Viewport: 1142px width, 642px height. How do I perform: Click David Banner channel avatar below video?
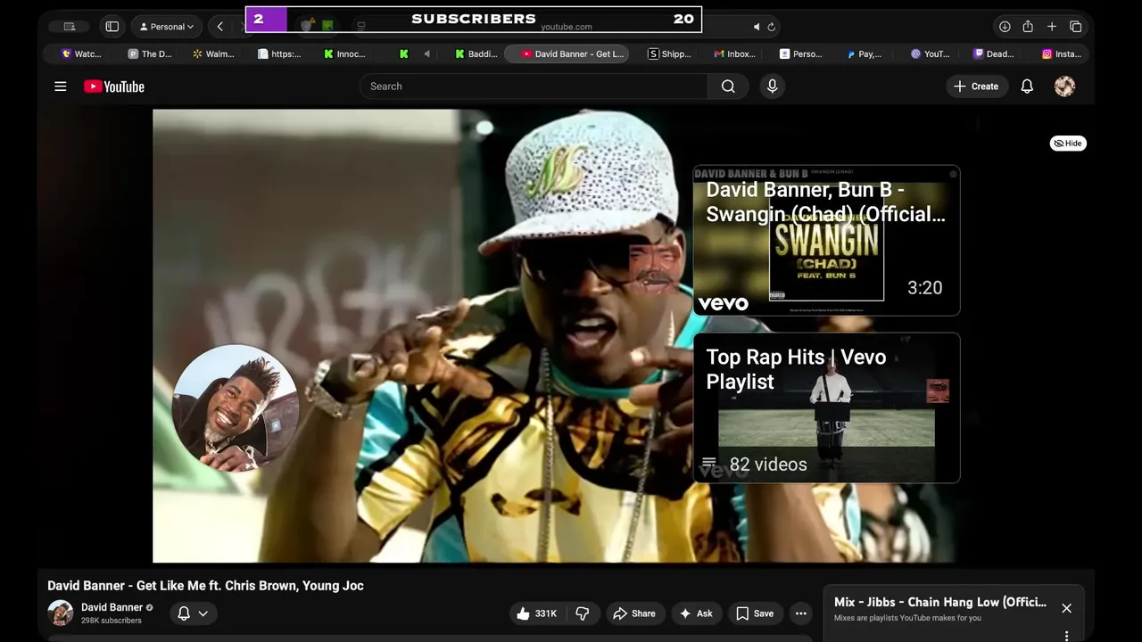tap(61, 613)
